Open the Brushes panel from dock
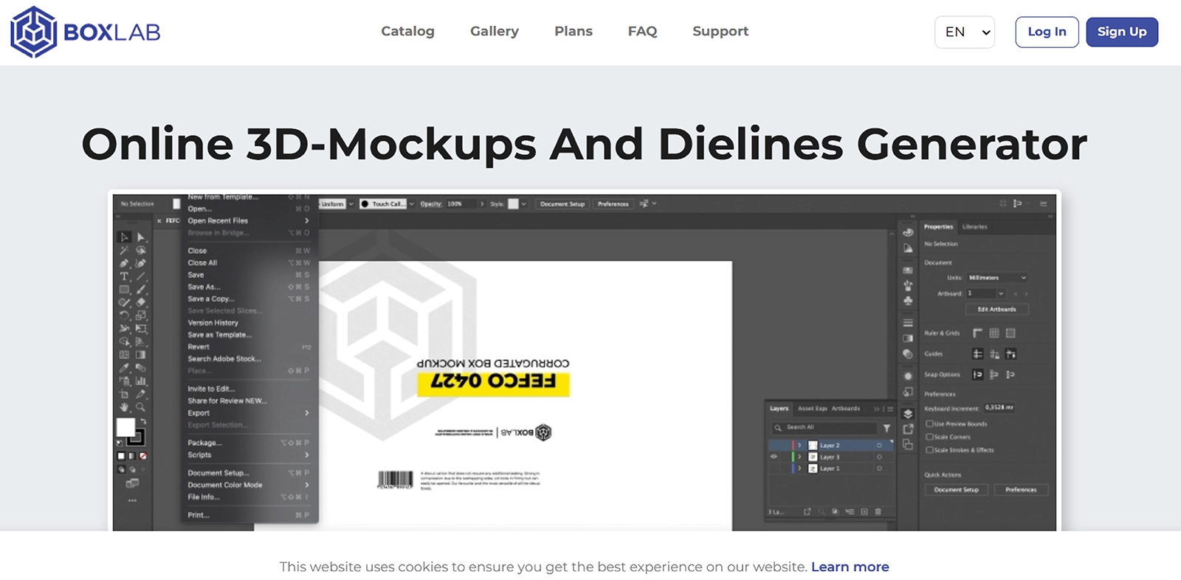Screen dimensions: 1181x580 pyautogui.click(x=908, y=285)
